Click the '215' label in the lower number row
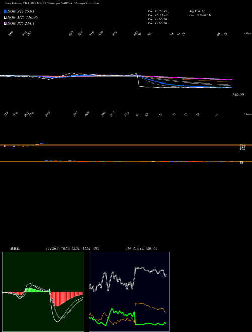This screenshot has height=332, width=252. (x=48, y=114)
